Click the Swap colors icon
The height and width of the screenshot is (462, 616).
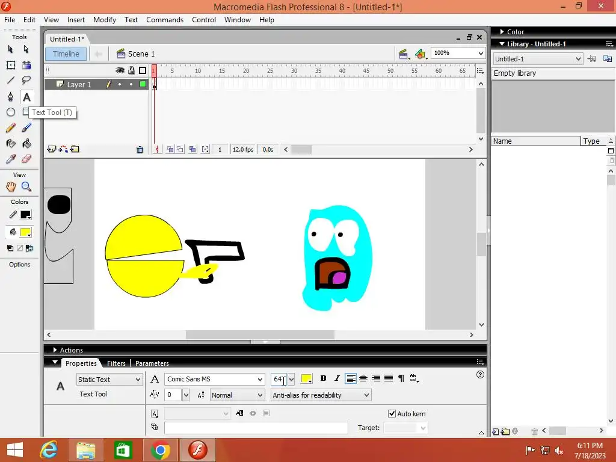[29, 248]
